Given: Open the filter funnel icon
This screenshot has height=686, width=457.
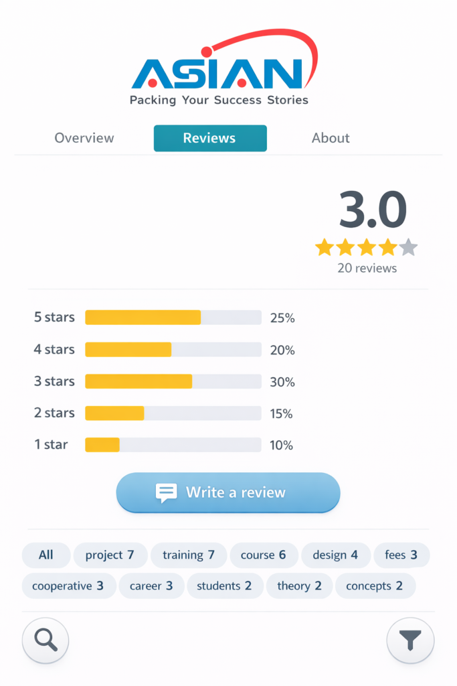Looking at the screenshot, I should coord(410,641).
